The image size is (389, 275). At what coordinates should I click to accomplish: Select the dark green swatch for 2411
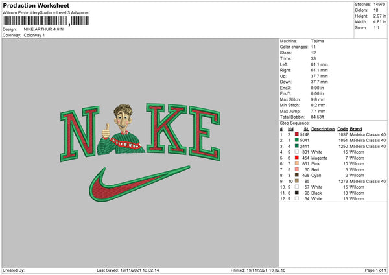tap(297, 146)
